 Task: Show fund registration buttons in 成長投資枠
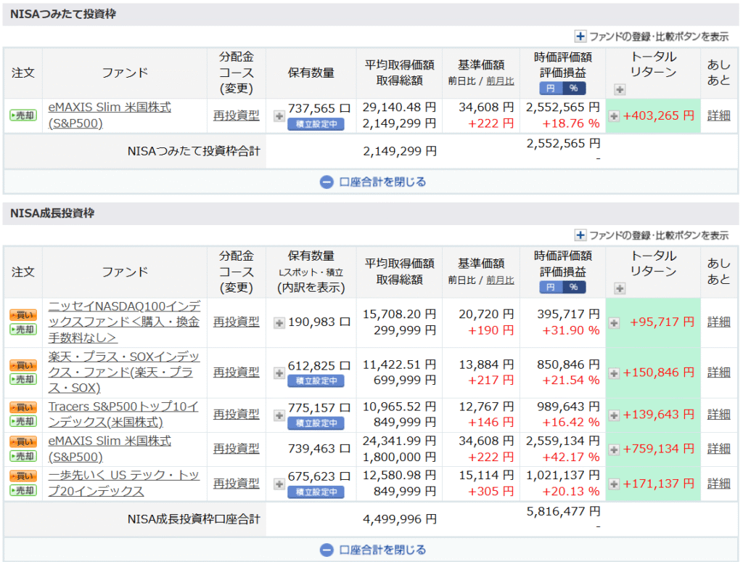[x=652, y=235]
